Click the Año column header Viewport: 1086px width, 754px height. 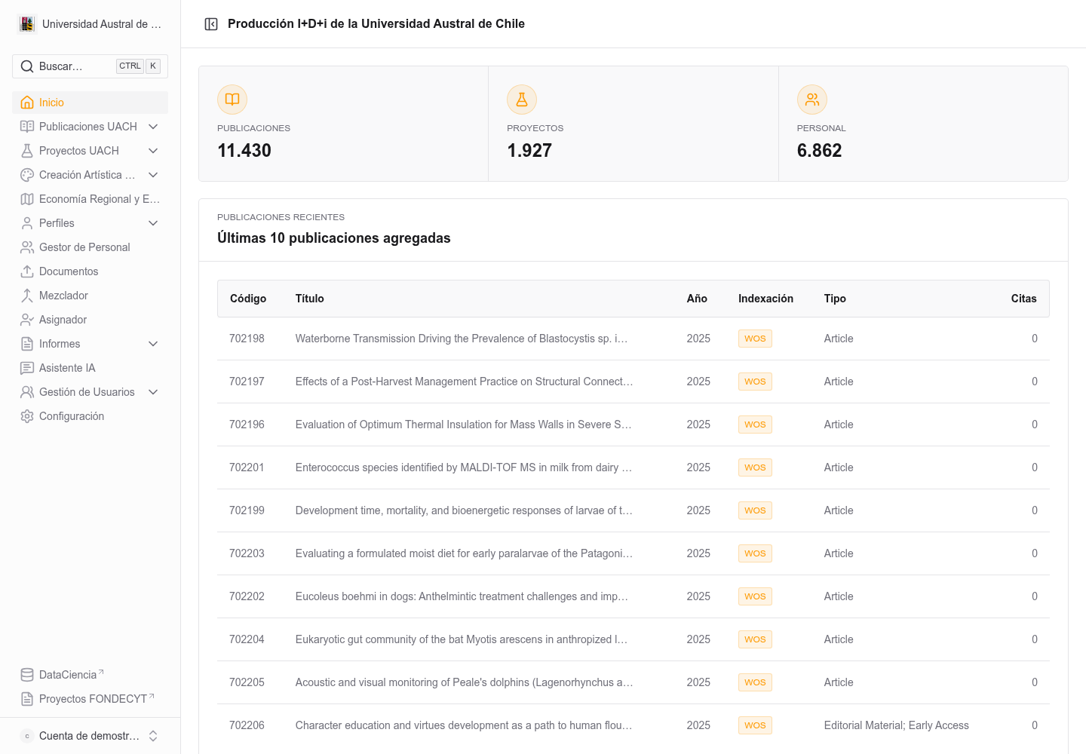(697, 299)
